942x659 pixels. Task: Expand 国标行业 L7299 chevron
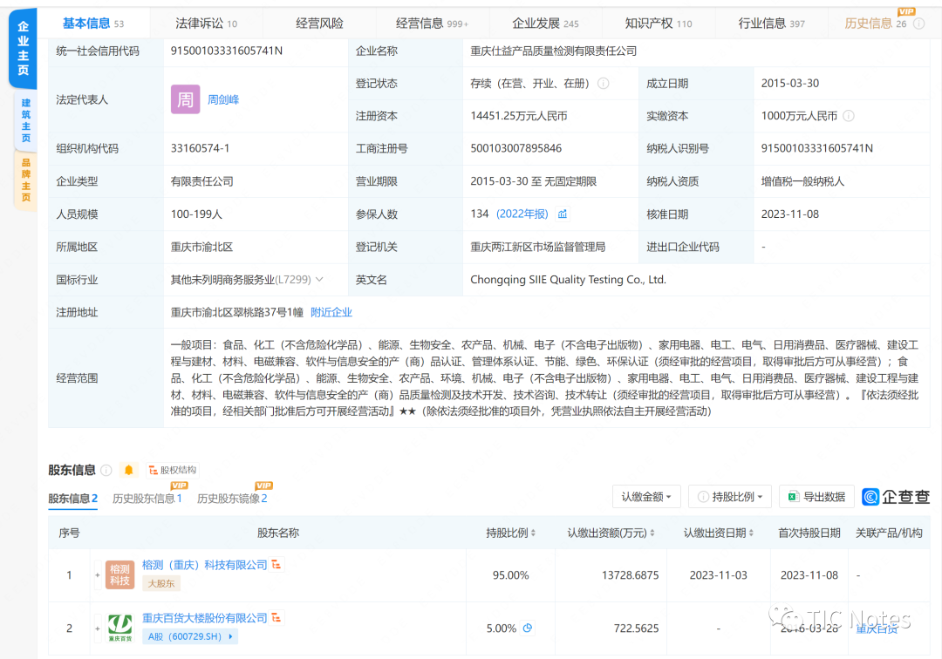319,279
